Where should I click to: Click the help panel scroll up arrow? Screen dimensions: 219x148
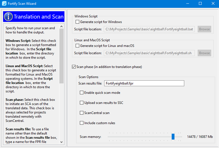61,26
